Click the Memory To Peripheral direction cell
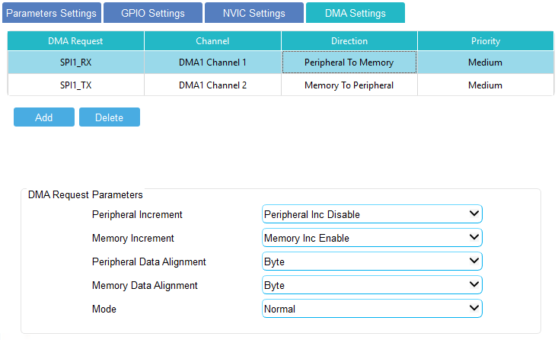Screen dimensions: 558x340 click(349, 85)
